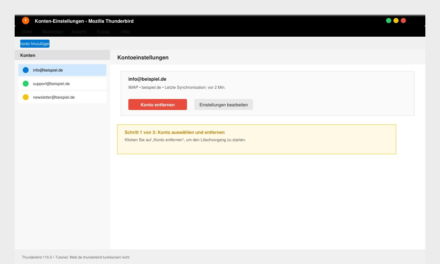Click the Schritt 1 von 3 heading
Image resolution: width=440 pixels, height=264 pixels.
[x=175, y=132]
